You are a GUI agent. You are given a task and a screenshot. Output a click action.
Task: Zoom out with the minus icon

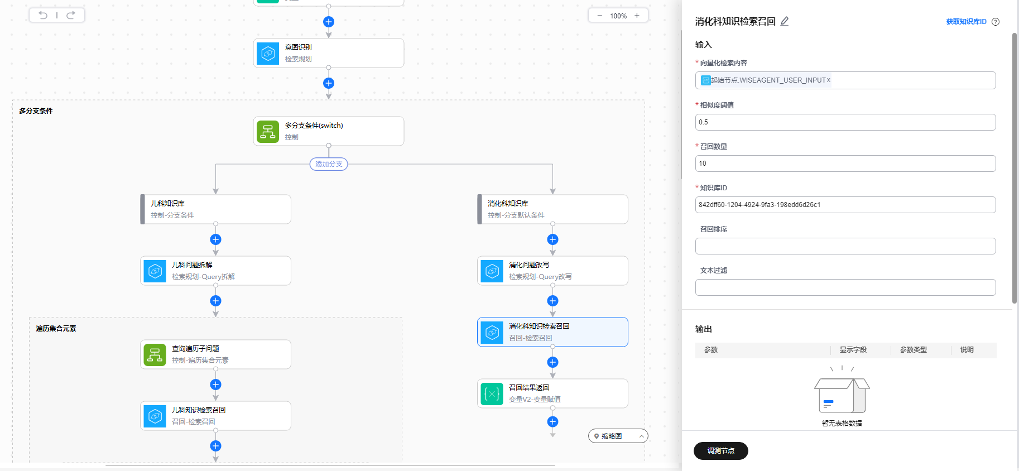click(599, 16)
